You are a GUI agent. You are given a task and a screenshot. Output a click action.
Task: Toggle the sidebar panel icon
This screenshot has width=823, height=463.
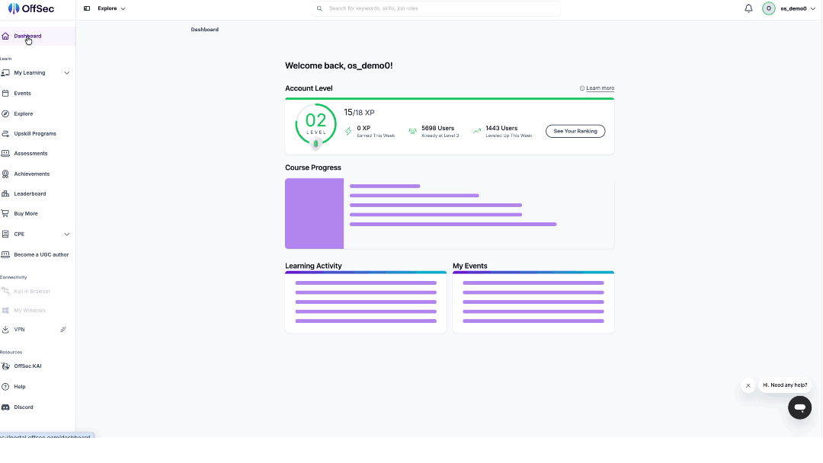[87, 8]
